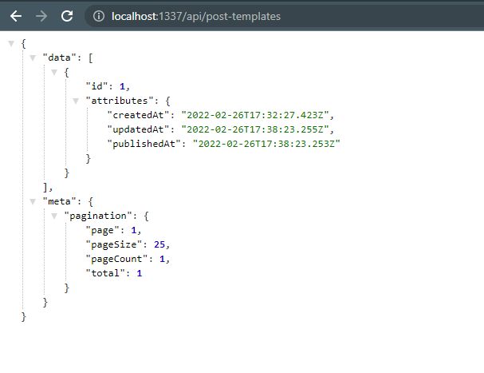Collapse the "data" array triangle
484x373 pixels.
(33, 58)
